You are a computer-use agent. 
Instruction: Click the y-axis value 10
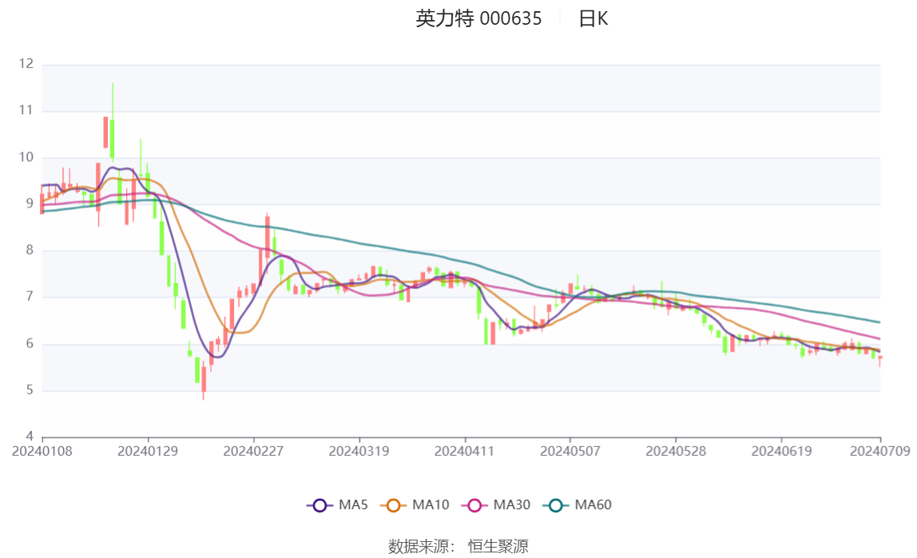tap(26, 157)
